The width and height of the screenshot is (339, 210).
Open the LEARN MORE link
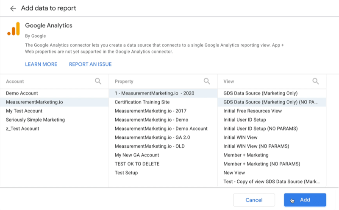(x=41, y=64)
